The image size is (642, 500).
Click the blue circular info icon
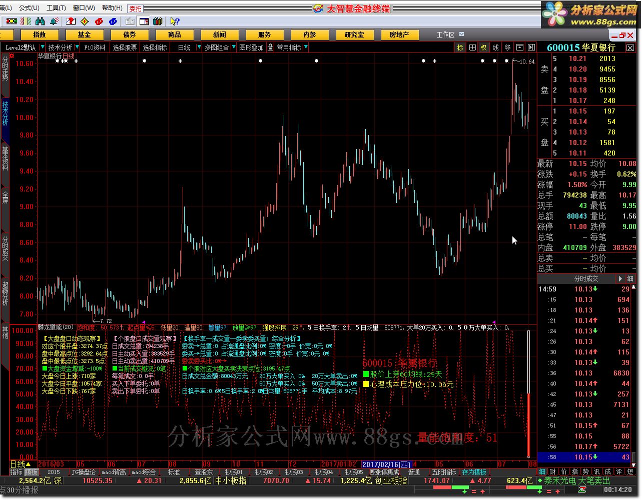[113, 21]
